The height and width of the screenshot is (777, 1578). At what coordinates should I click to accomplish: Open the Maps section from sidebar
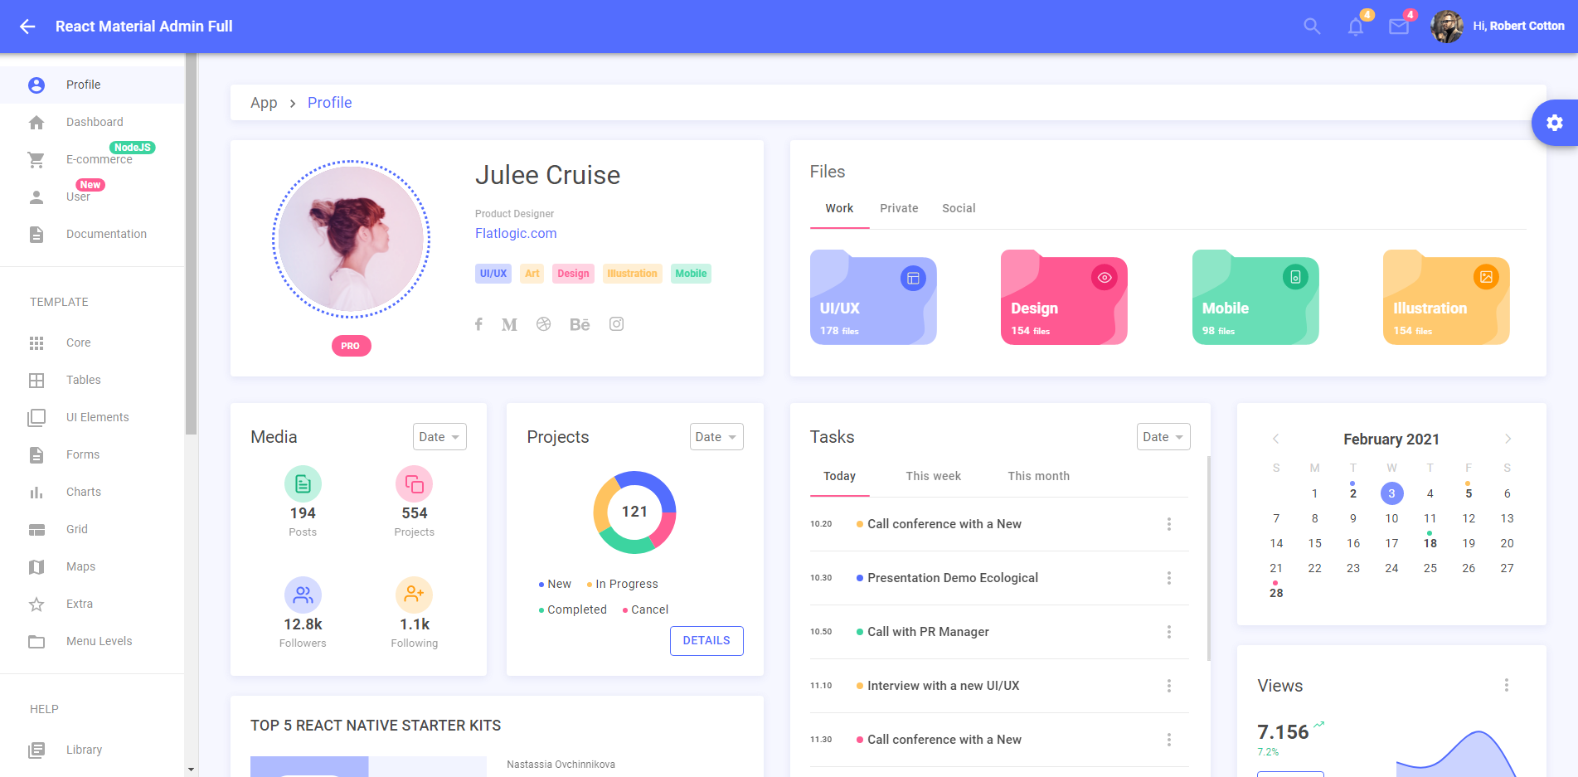coord(80,566)
